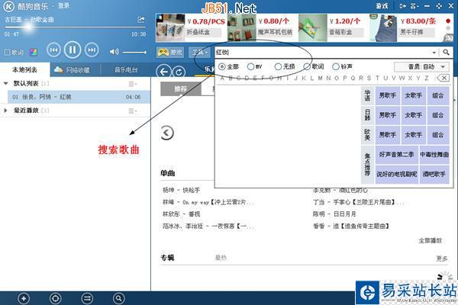
Task: Open the 音质:自动 quality dropdown
Action: (x=421, y=67)
